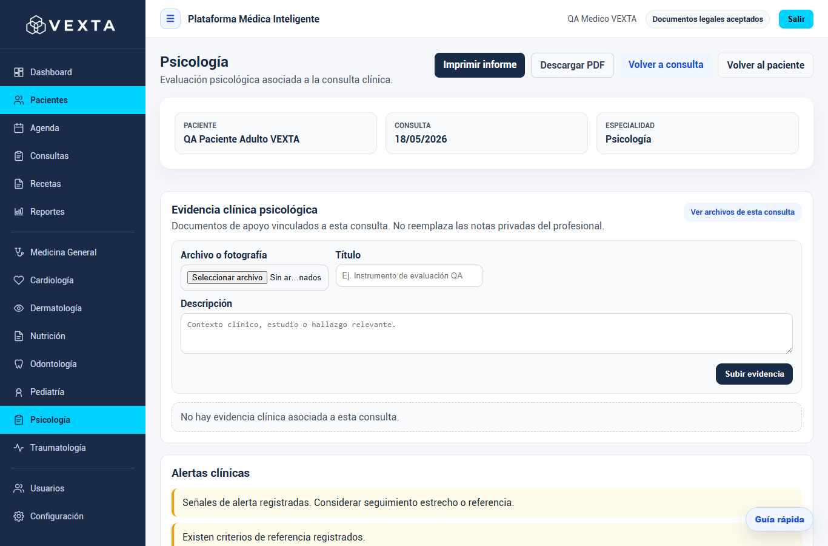The height and width of the screenshot is (546, 828).
Task: Click the Pacientes people icon
Action: [19, 100]
